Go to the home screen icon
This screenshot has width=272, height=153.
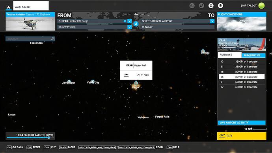pyautogui.click(x=9, y=7)
